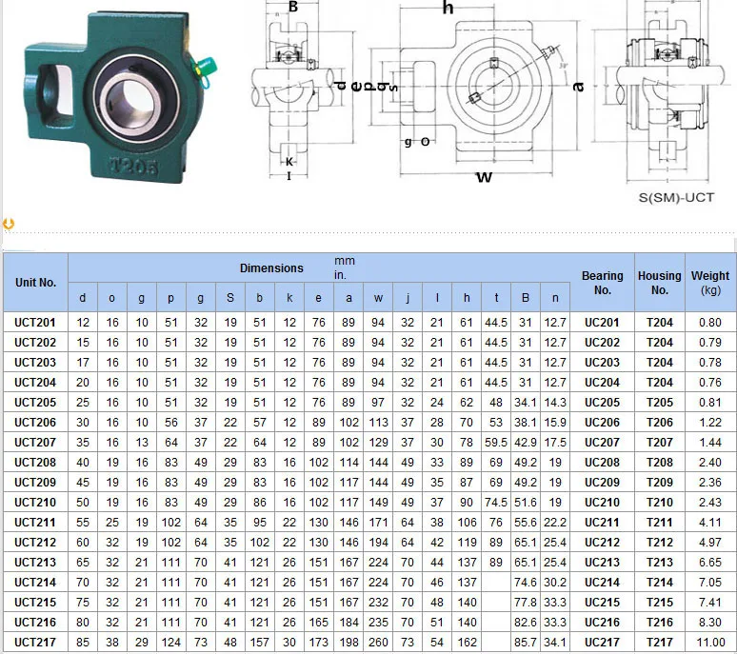Click the Dimensions header cell
Screen dimensions: 737x654
tap(271, 268)
